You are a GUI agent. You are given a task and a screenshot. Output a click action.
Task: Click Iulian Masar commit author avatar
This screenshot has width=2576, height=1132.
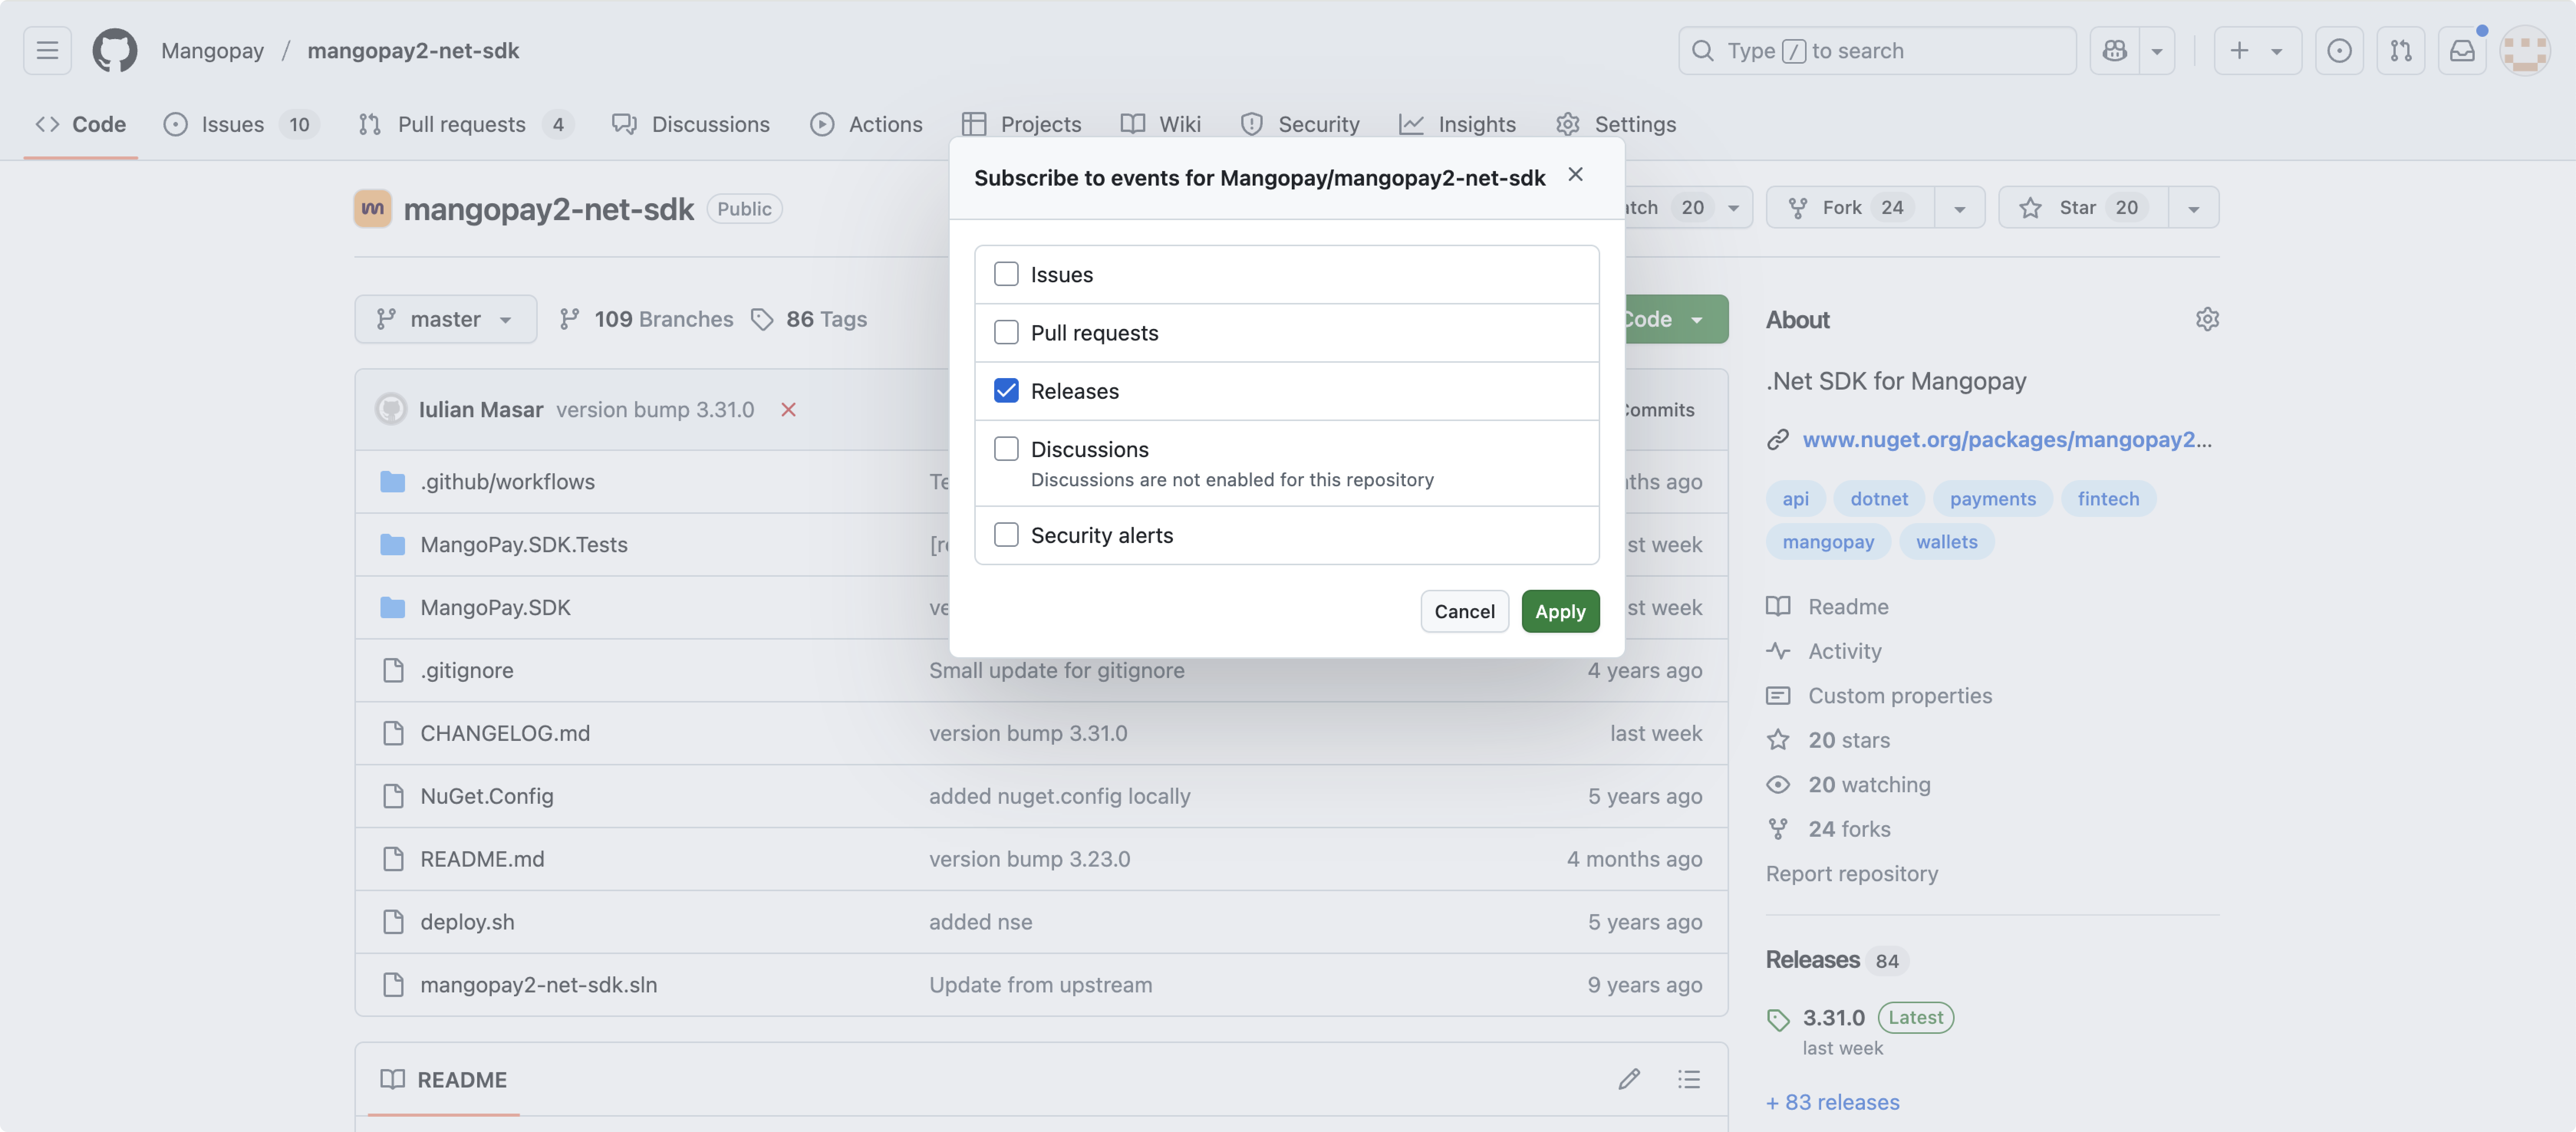click(x=390, y=409)
